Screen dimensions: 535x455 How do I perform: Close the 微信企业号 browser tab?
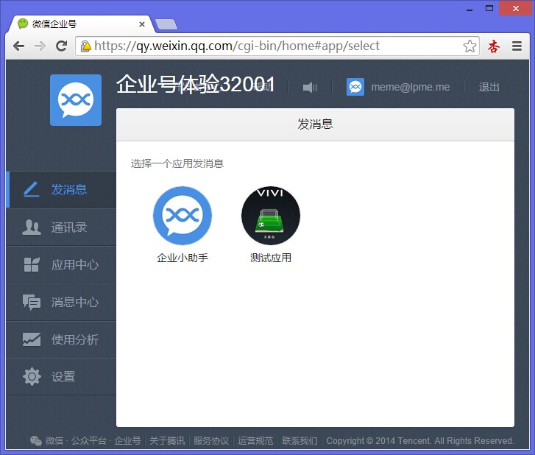[142, 24]
